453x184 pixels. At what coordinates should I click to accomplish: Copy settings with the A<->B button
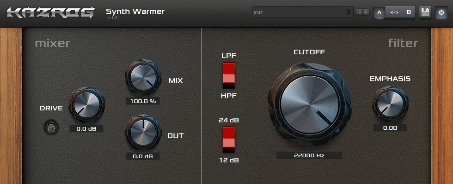point(394,13)
